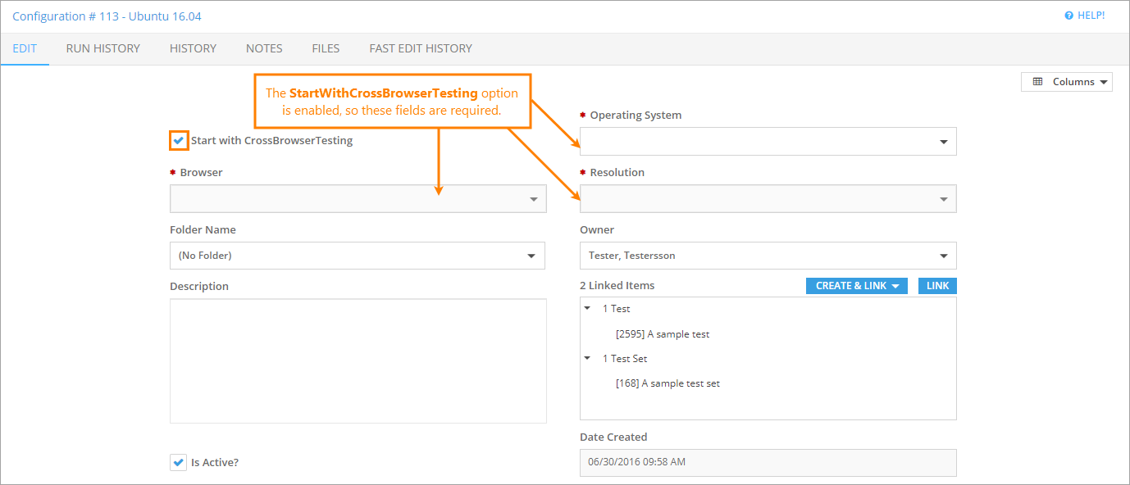Open the Fast Edit History tab
1130x485 pixels.
pyautogui.click(x=421, y=48)
